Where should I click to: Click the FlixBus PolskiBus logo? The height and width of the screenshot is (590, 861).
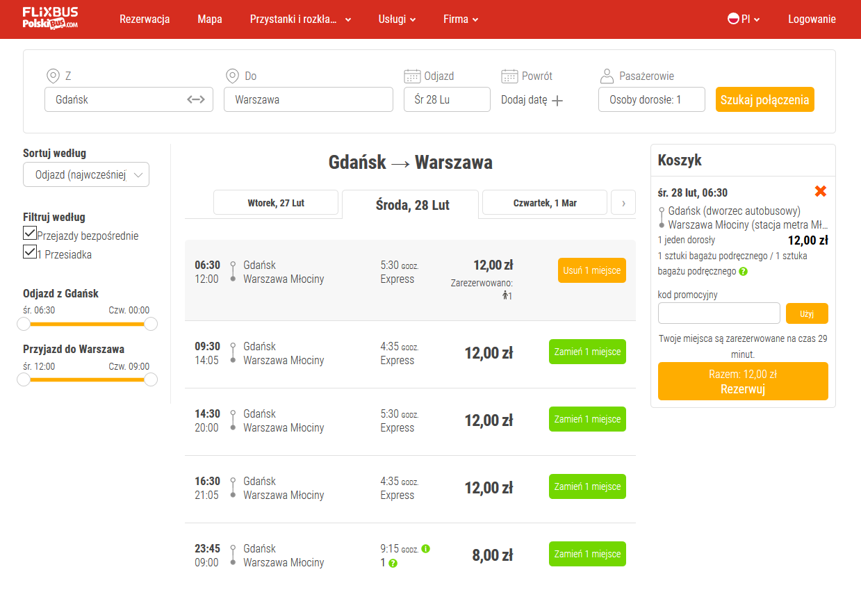click(x=50, y=19)
